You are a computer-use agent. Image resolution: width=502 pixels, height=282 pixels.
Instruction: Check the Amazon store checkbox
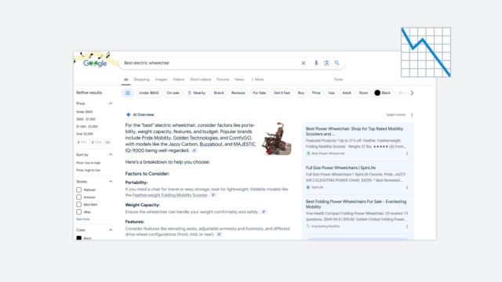78,197
